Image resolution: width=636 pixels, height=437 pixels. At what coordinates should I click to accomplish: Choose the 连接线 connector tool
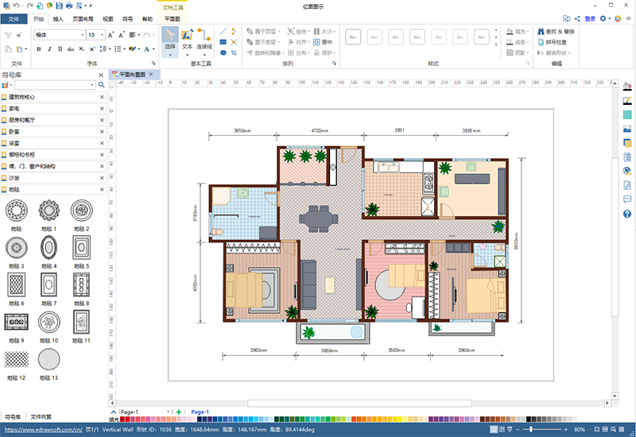click(204, 42)
